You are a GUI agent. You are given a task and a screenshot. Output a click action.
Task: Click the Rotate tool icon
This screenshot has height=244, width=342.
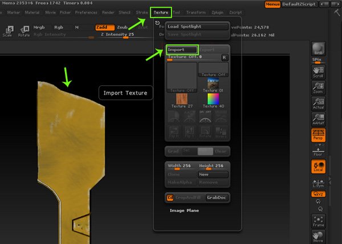[24, 31]
